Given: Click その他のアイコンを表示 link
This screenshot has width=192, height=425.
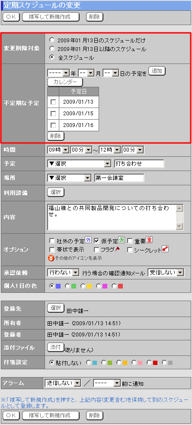Looking at the screenshot, I should pos(78,258).
